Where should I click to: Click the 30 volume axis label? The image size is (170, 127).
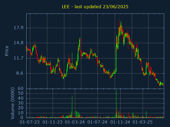click(x=21, y=103)
